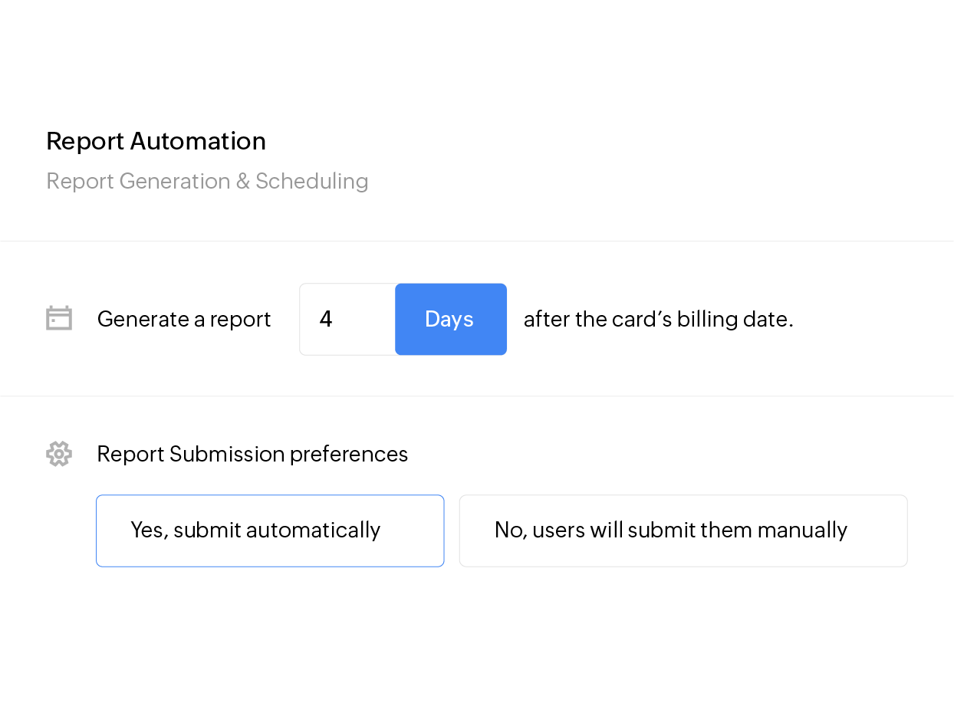The width and height of the screenshot is (954, 703).
Task: Click the Report Automation heading
Action: [x=156, y=141]
